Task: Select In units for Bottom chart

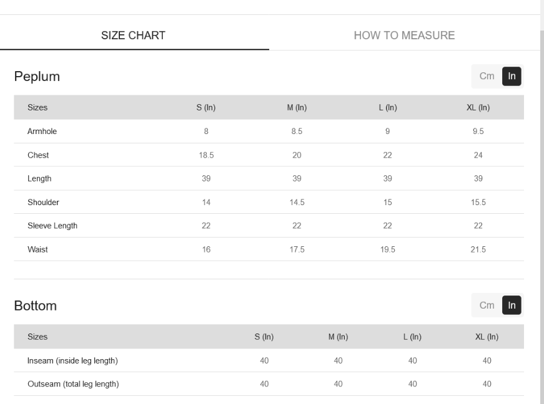Action: (512, 305)
